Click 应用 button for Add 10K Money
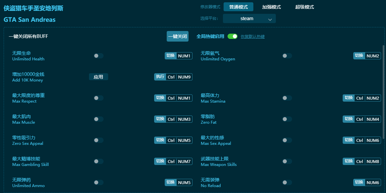 98,77
